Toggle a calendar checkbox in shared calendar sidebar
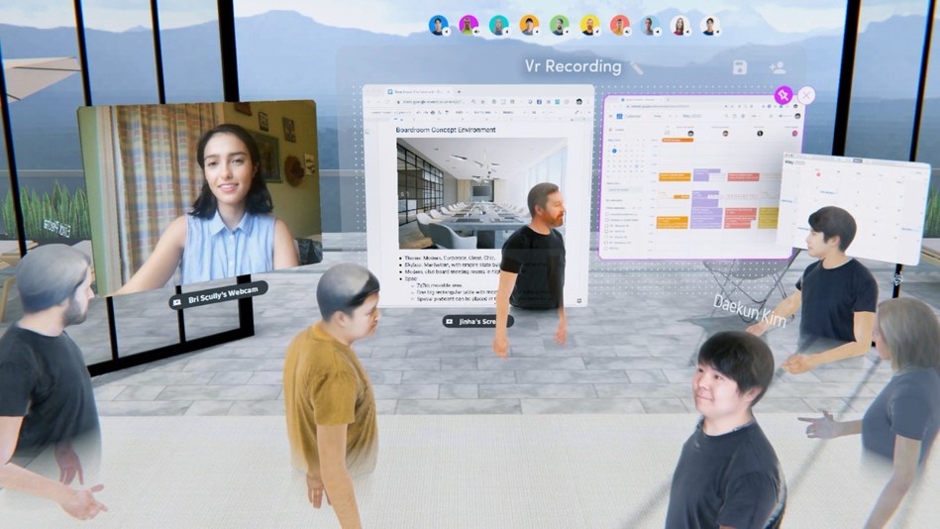The height and width of the screenshot is (529, 940). (x=607, y=214)
